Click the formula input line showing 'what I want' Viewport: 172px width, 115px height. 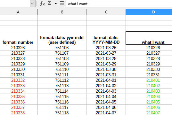[119, 4]
